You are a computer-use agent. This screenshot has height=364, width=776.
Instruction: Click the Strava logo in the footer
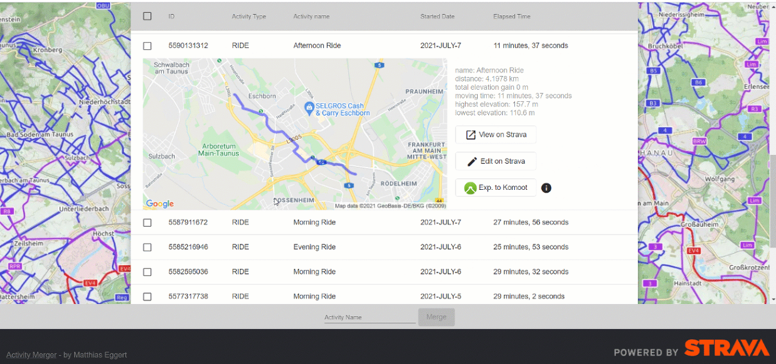[x=725, y=349]
